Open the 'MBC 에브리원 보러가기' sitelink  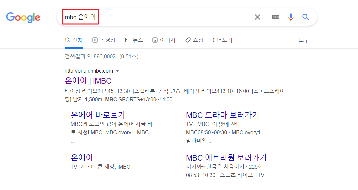226,158
